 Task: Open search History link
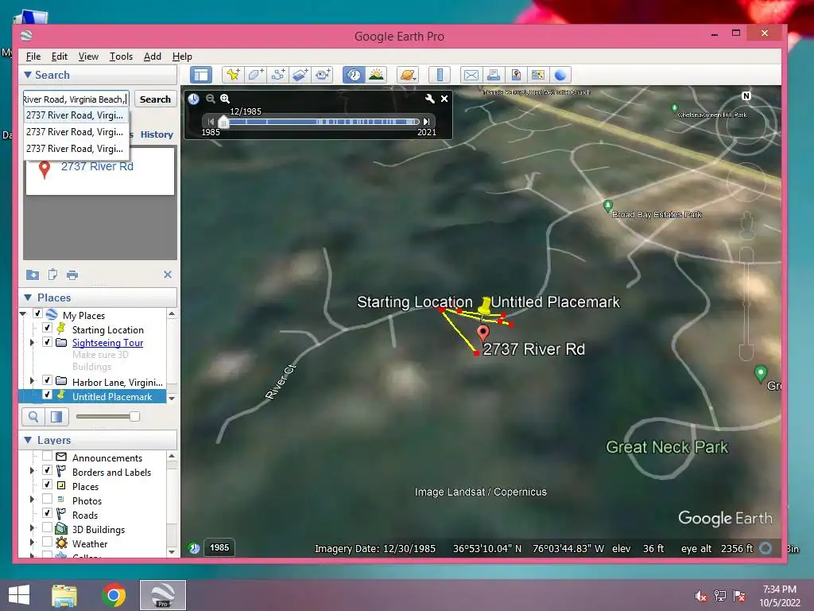pyautogui.click(x=157, y=134)
